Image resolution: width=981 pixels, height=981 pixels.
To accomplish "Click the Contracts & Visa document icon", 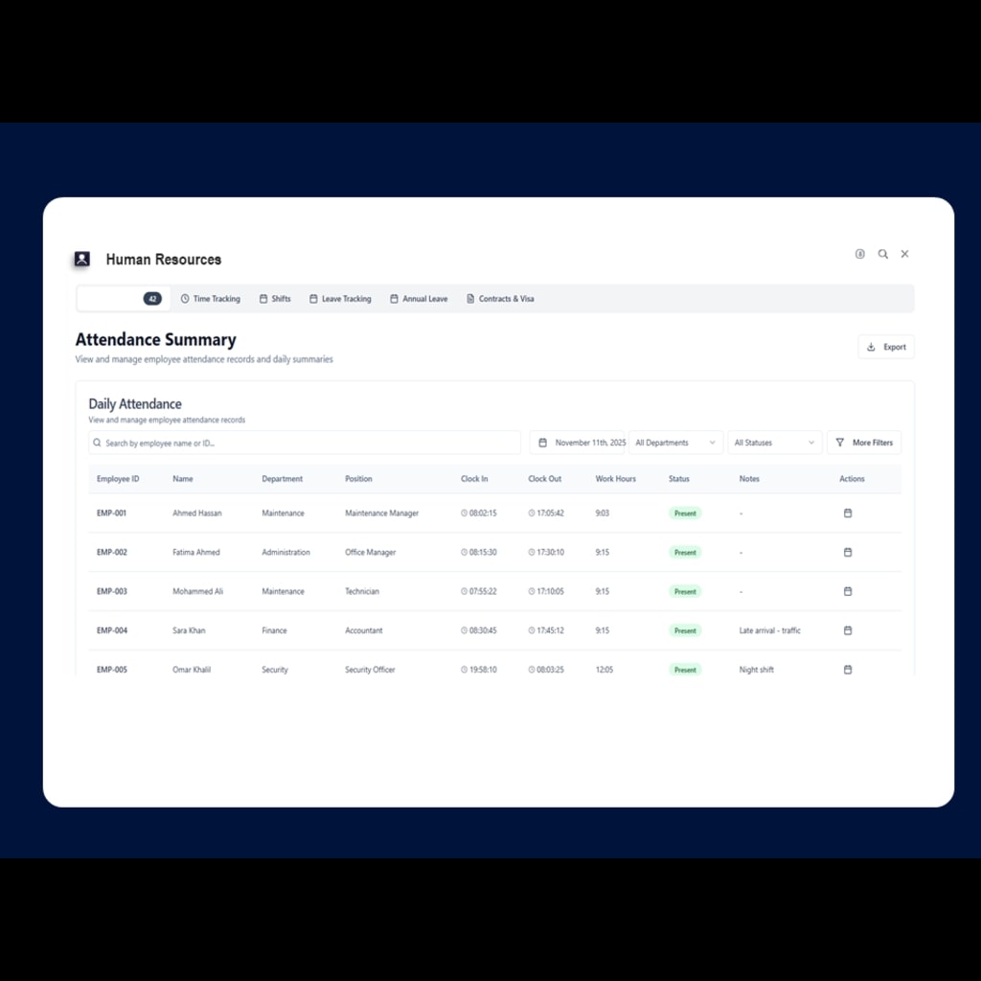I will [468, 298].
